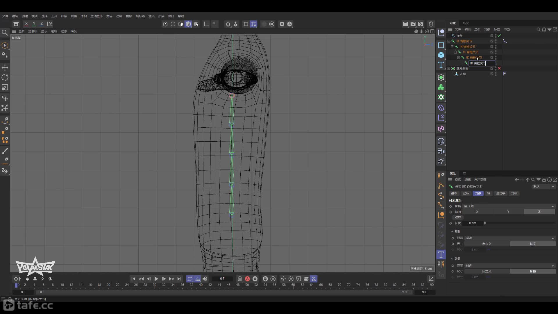Open the 运动图形 menu

96,16
